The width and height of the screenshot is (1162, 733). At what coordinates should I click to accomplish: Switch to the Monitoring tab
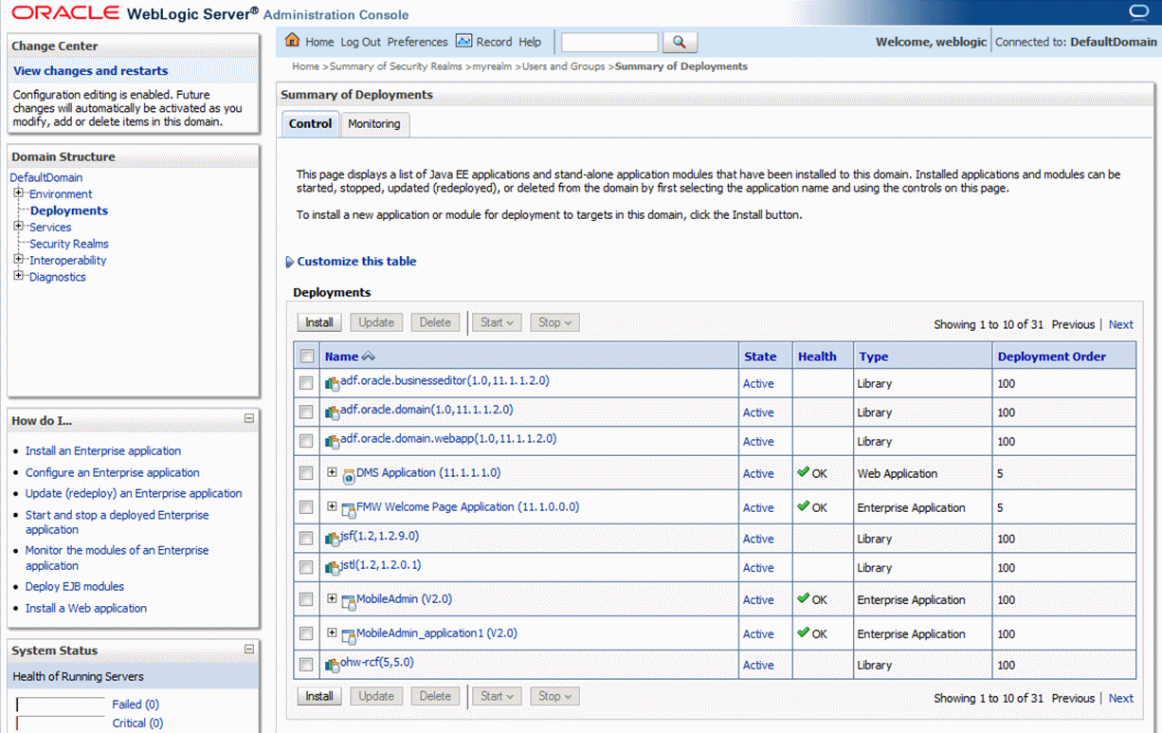(374, 124)
